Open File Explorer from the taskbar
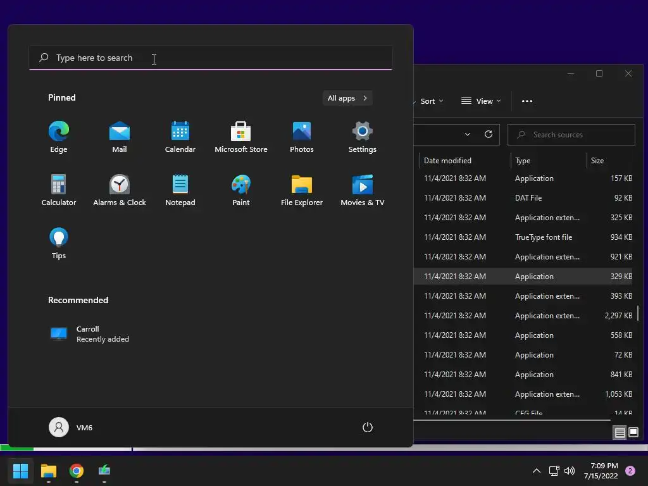 point(49,470)
